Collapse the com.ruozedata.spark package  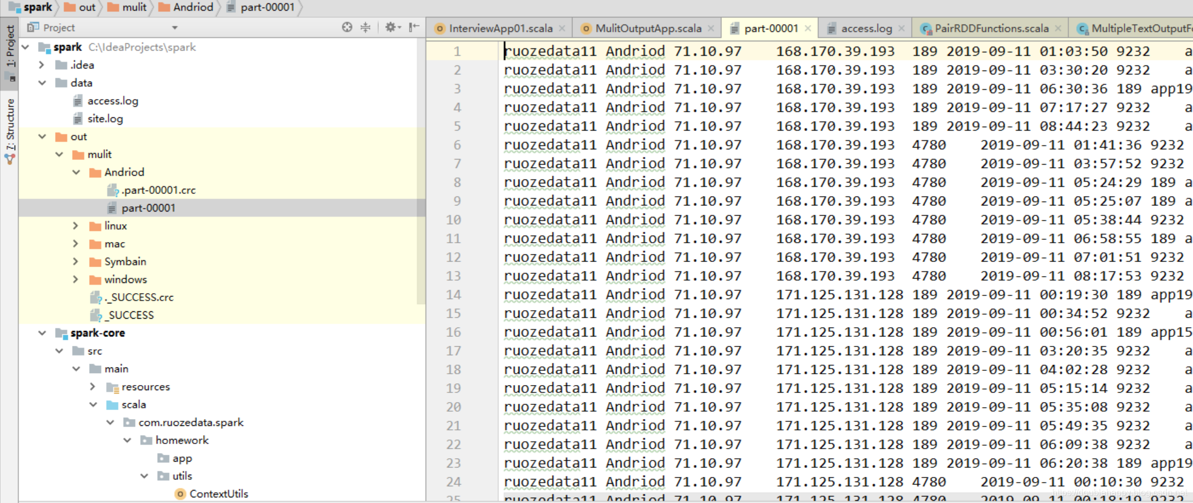[x=110, y=422]
